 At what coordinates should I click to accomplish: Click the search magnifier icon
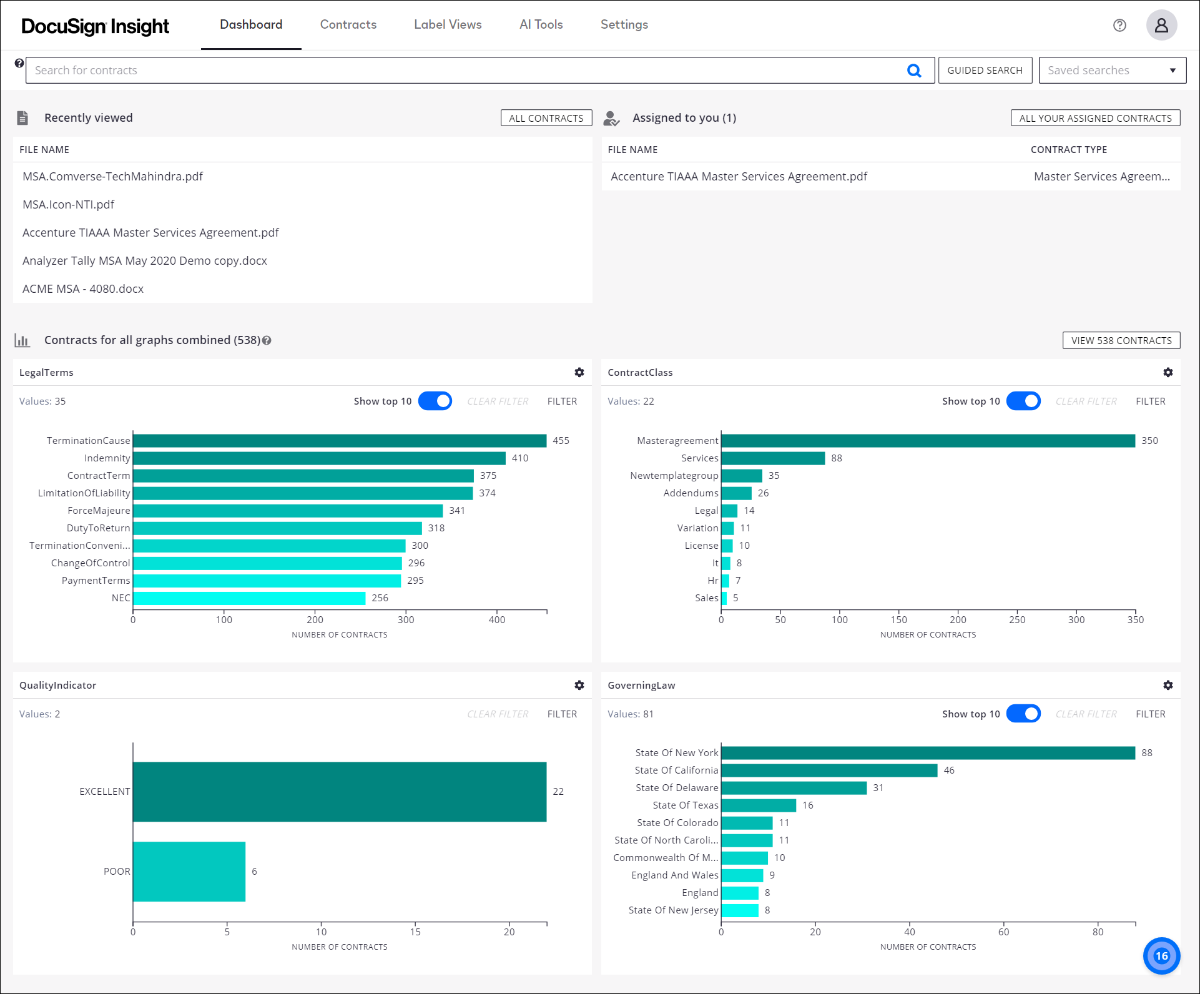pyautogui.click(x=914, y=70)
